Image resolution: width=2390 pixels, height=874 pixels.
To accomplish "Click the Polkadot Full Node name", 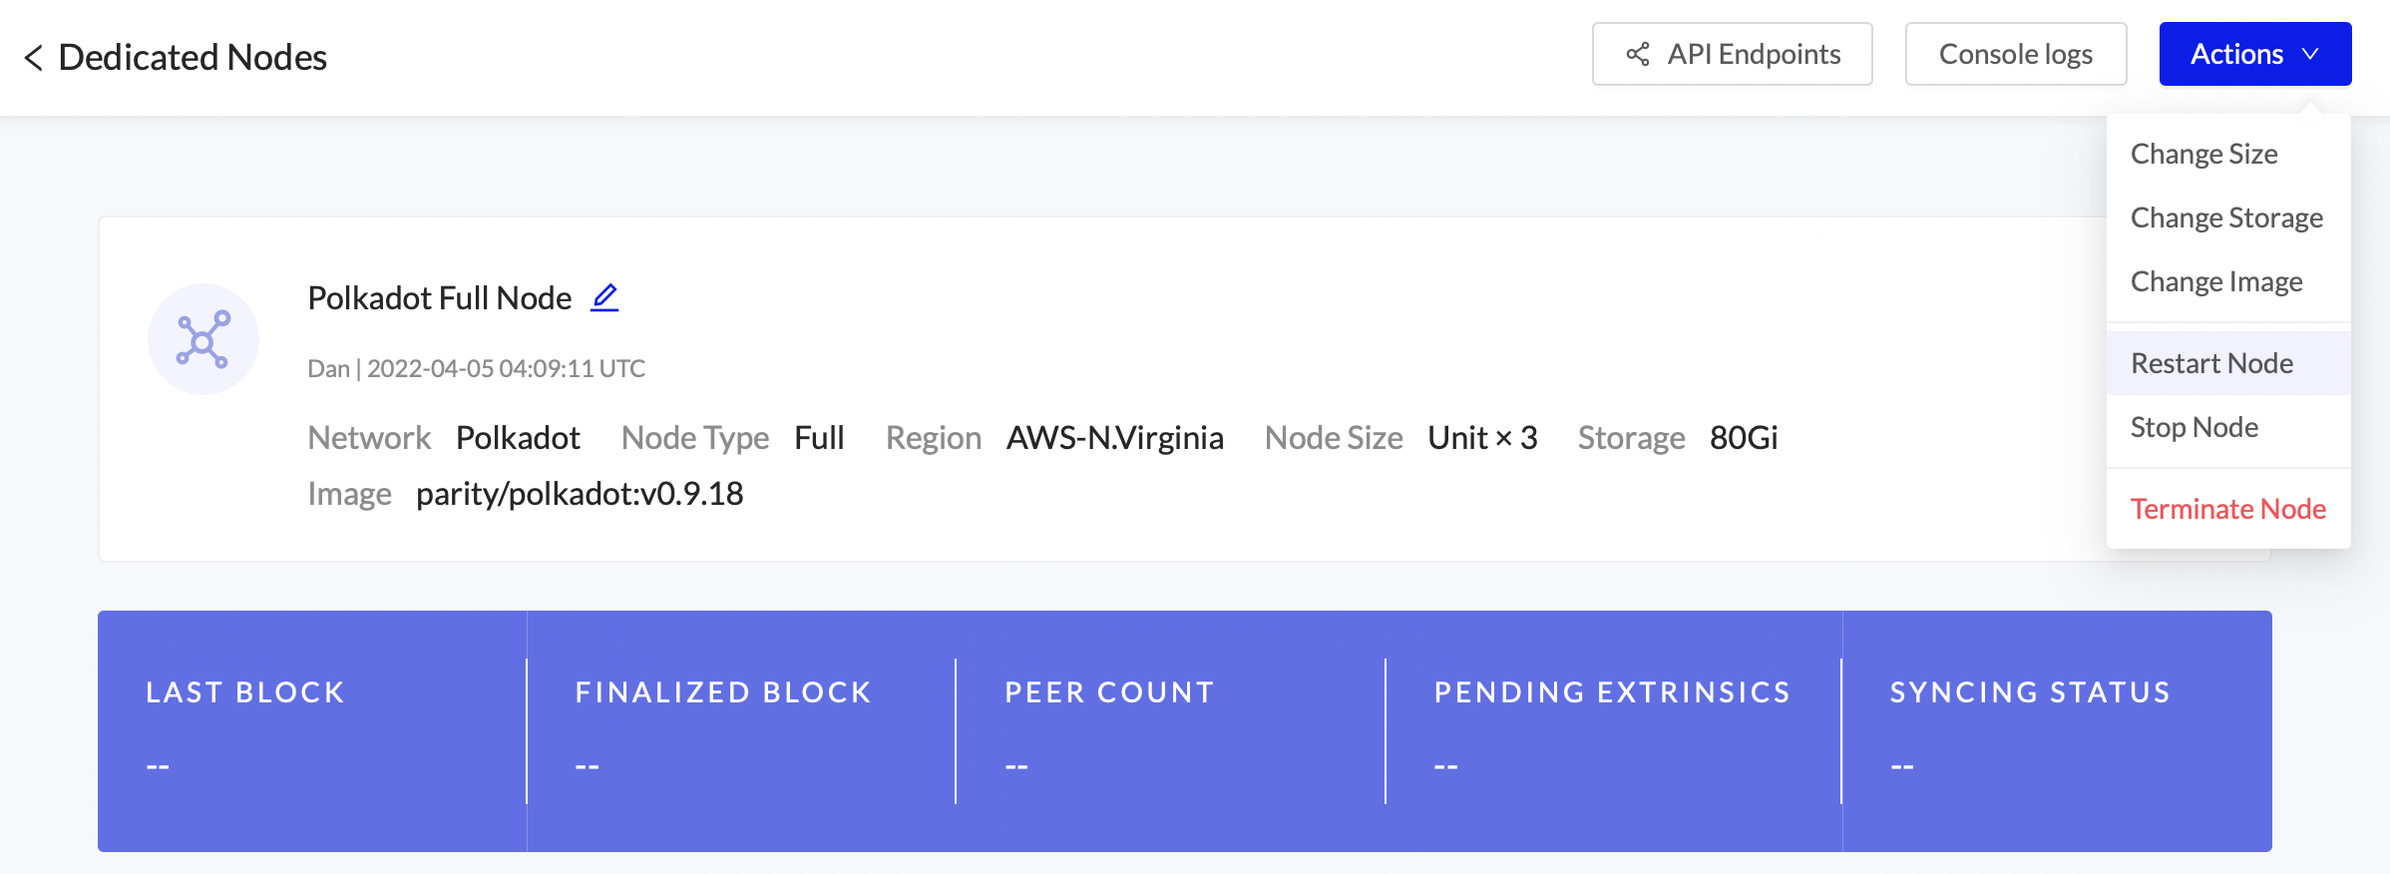I will (439, 297).
